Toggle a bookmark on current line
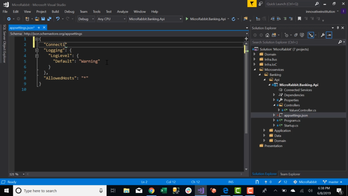Image resolution: width=348 pixels, height=196 pixels. tap(300, 19)
